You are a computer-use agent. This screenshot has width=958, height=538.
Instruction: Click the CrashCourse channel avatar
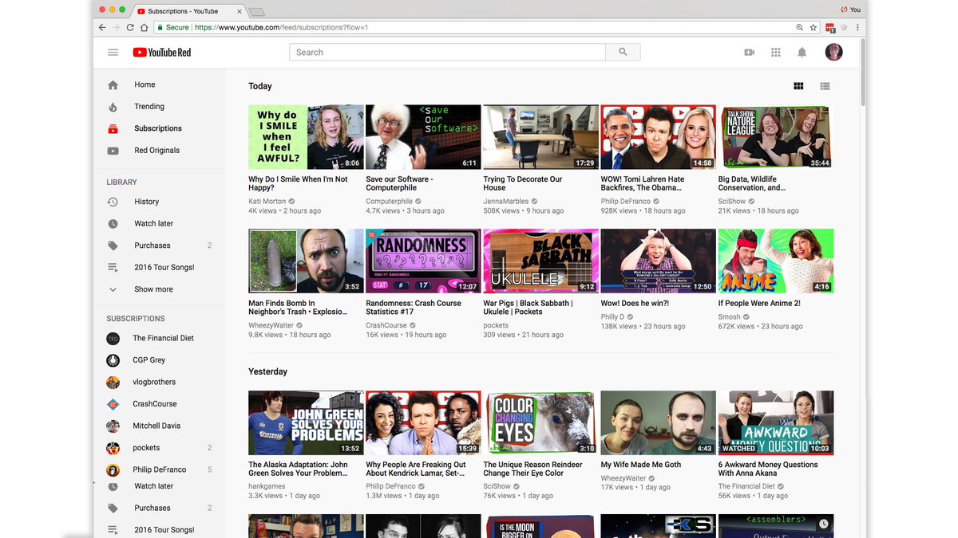(113, 404)
